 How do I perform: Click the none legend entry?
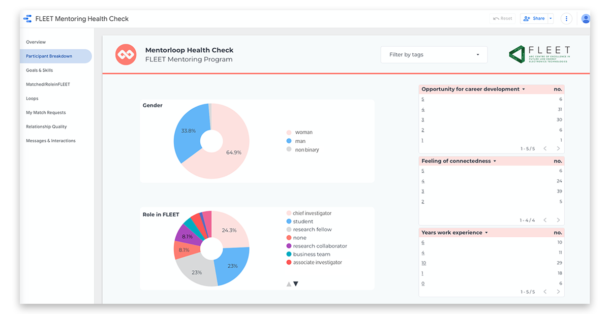pos(296,238)
